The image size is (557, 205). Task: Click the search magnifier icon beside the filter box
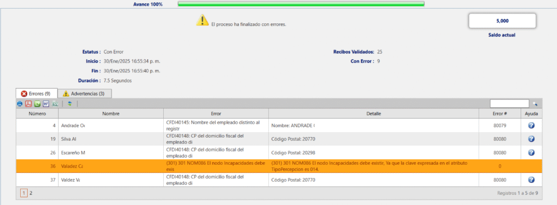(x=535, y=104)
